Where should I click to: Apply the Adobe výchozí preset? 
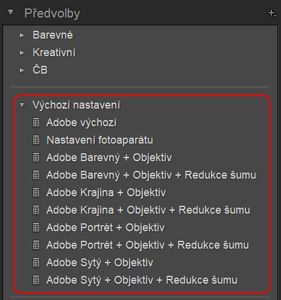click(81, 123)
